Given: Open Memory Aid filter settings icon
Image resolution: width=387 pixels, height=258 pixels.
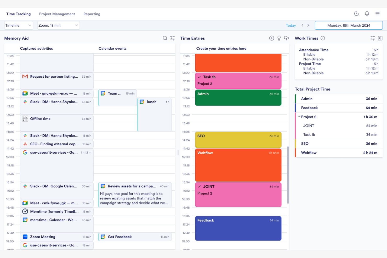Looking at the screenshot, I should [172, 38].
